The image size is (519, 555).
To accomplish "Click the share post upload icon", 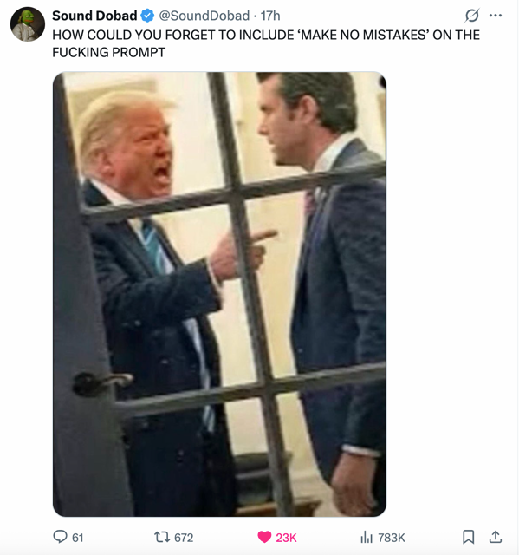I will coord(496,537).
